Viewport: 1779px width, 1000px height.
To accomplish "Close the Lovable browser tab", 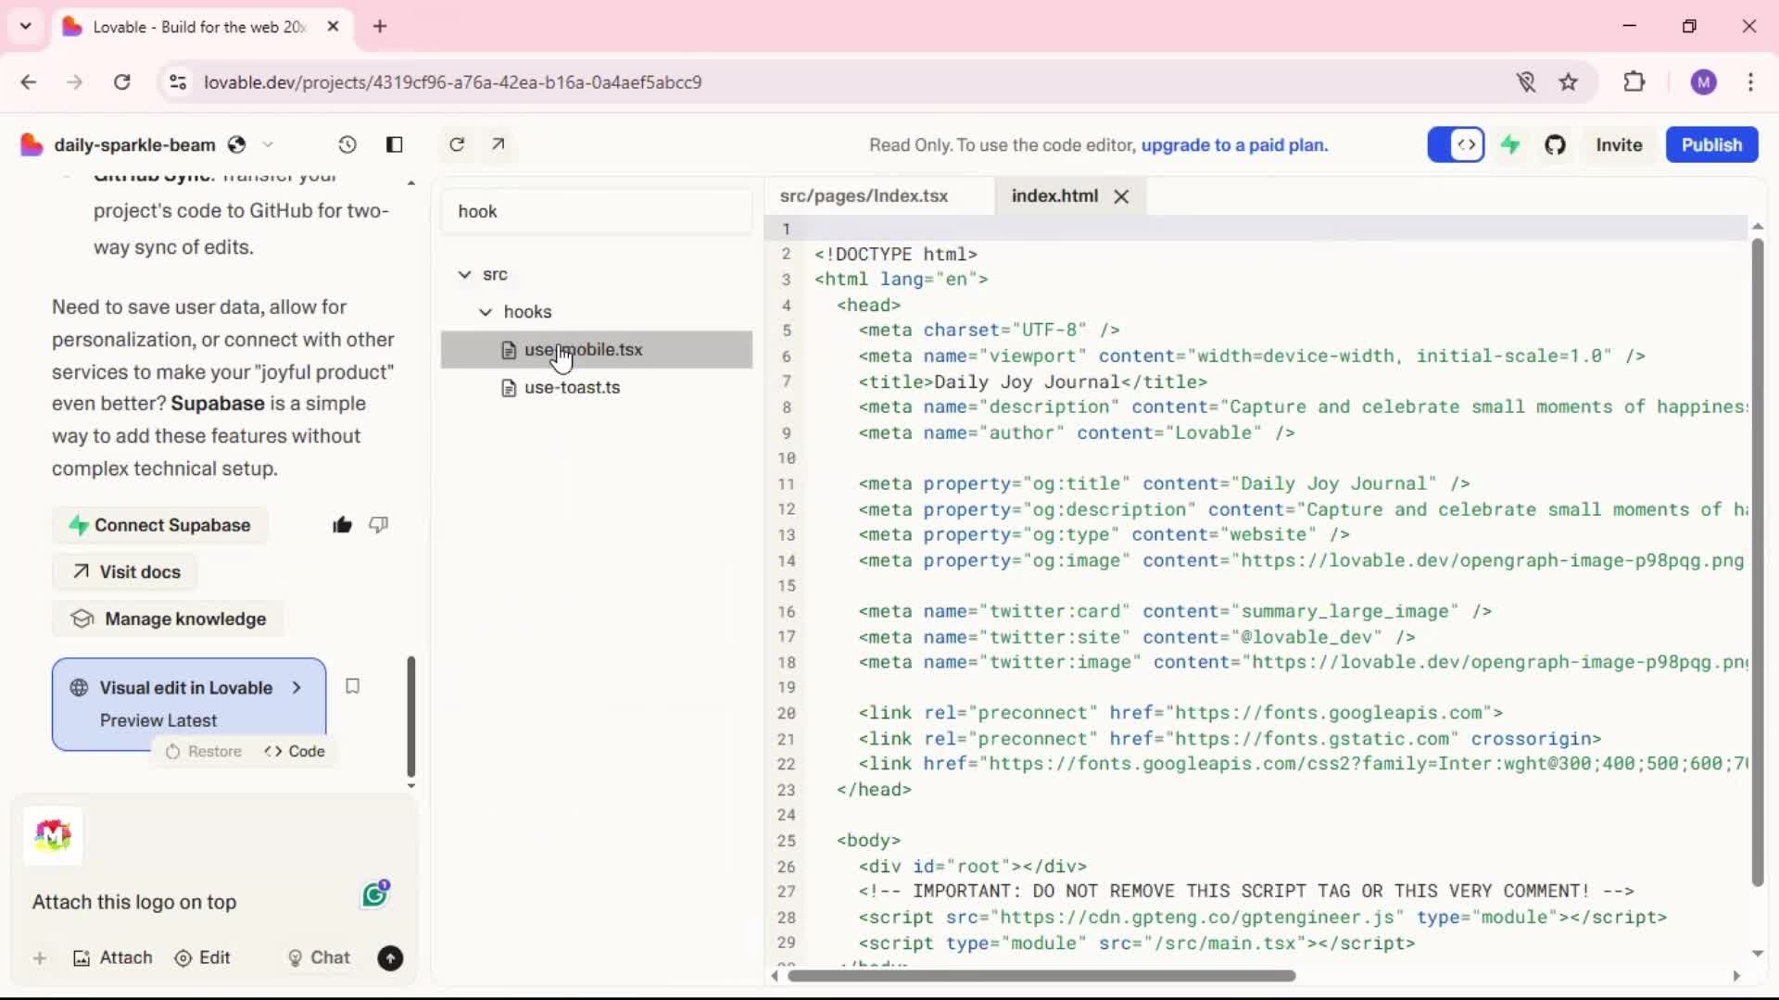I will coord(333,26).
